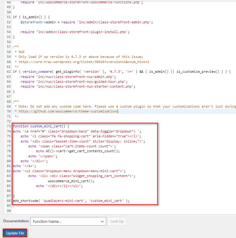Click the class-storefront-nux-starter-content.php require line

pos(78,86)
